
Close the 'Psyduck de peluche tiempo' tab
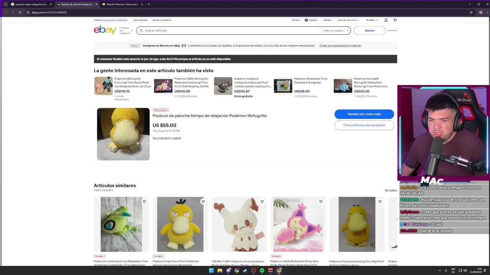tap(96, 4)
